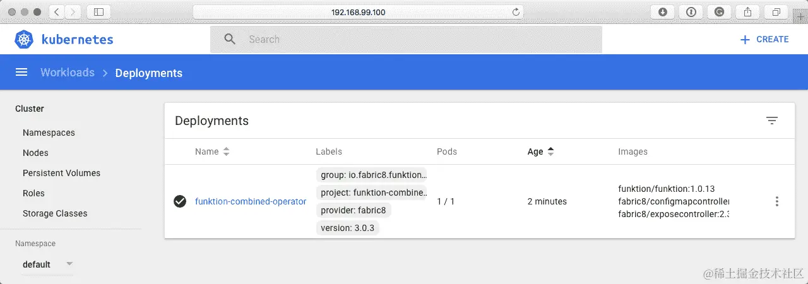Reload page with the refresh icon

click(516, 12)
